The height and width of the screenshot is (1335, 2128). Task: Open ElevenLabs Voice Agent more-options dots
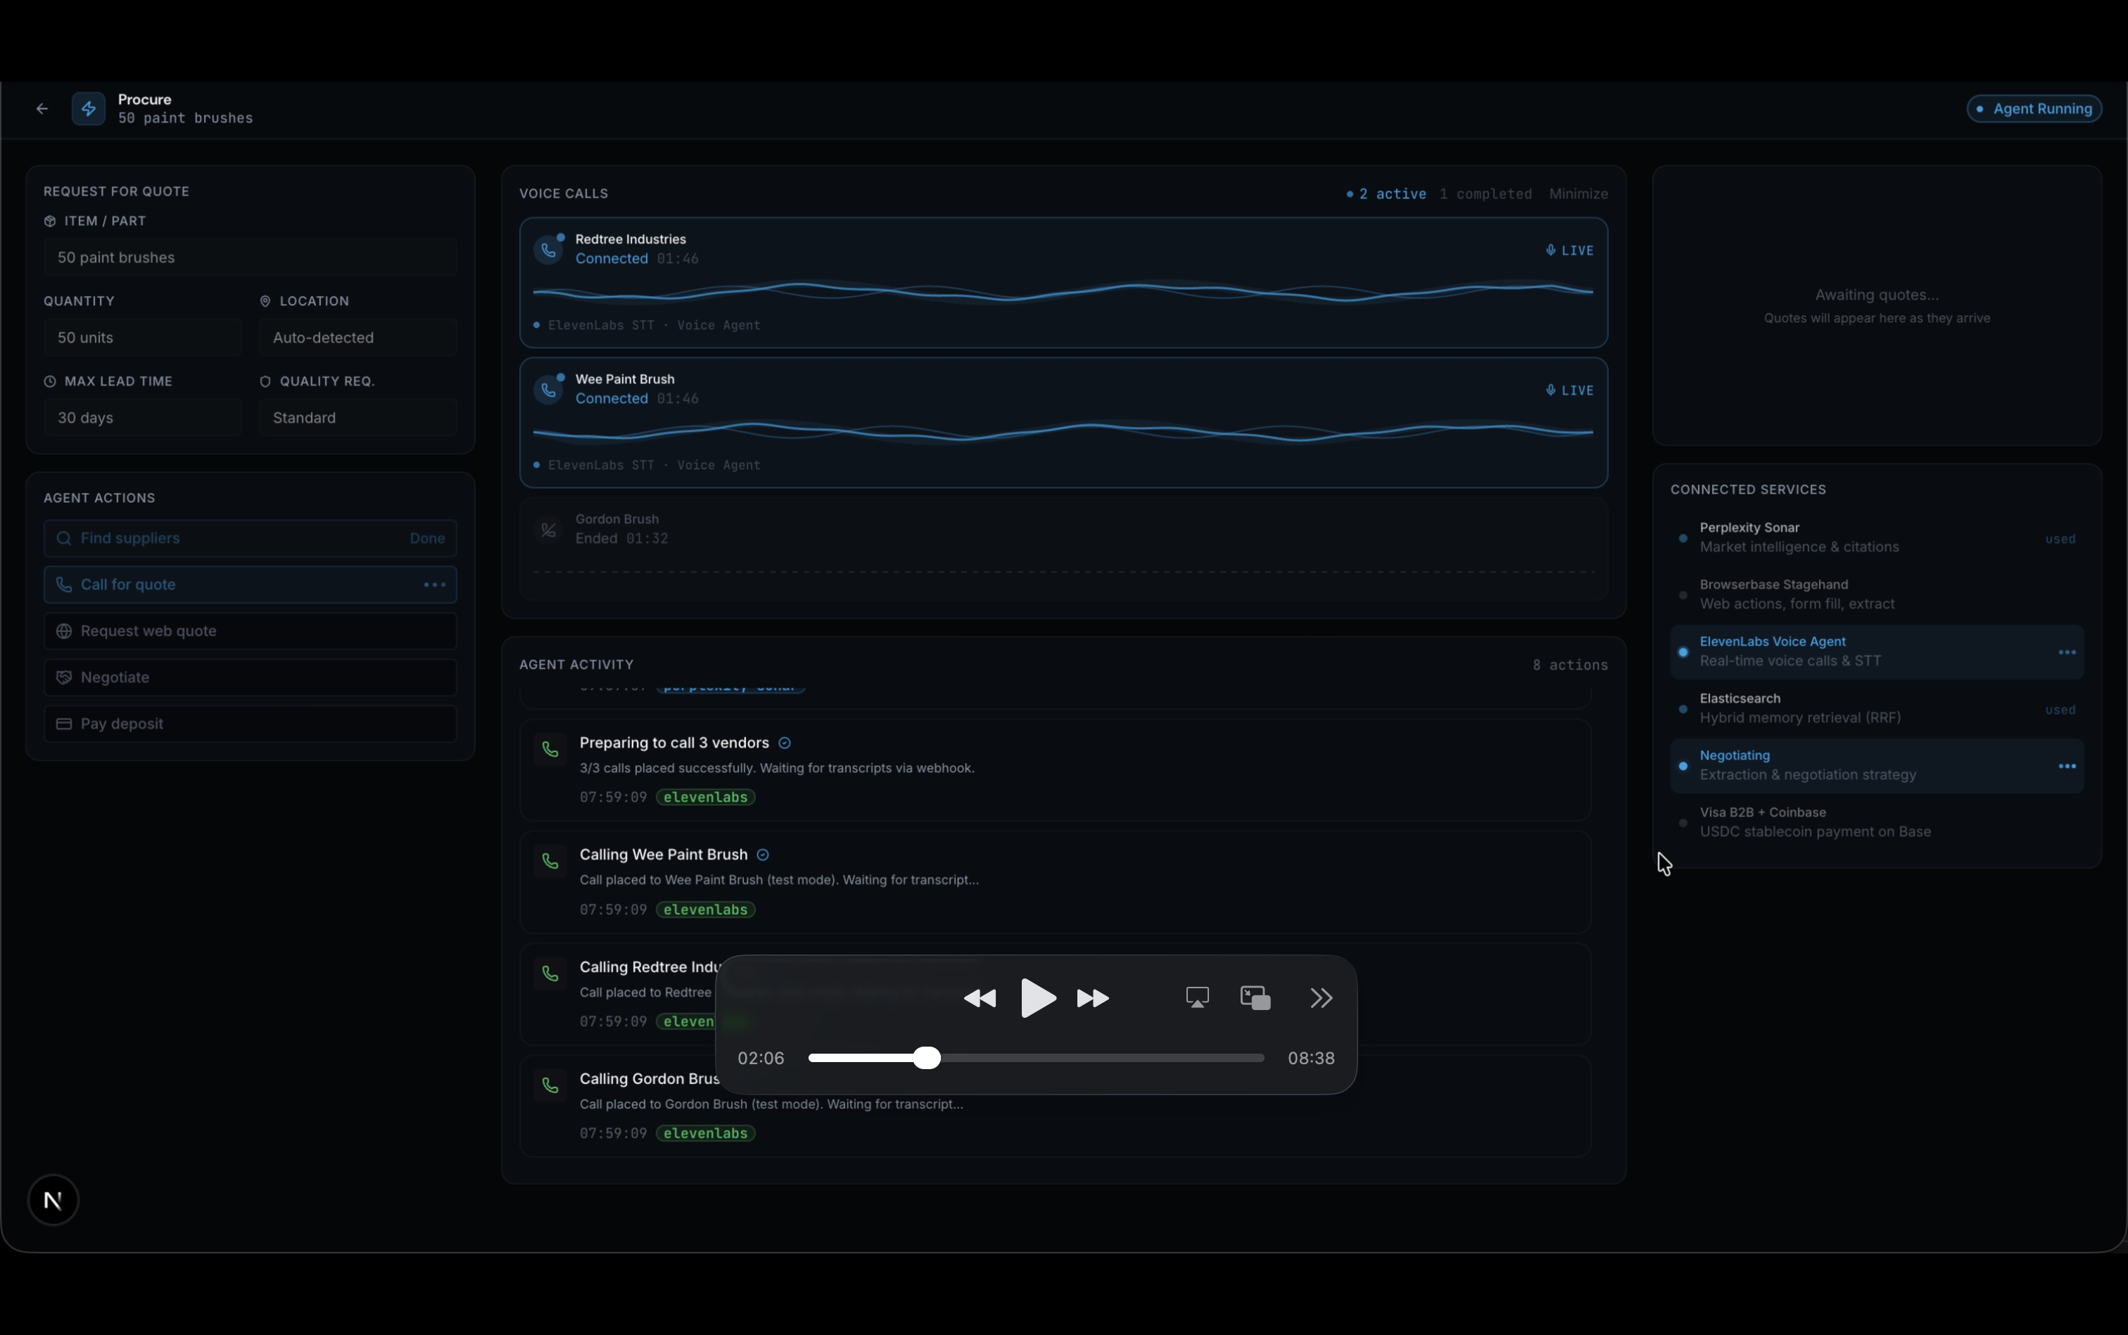(x=2066, y=653)
